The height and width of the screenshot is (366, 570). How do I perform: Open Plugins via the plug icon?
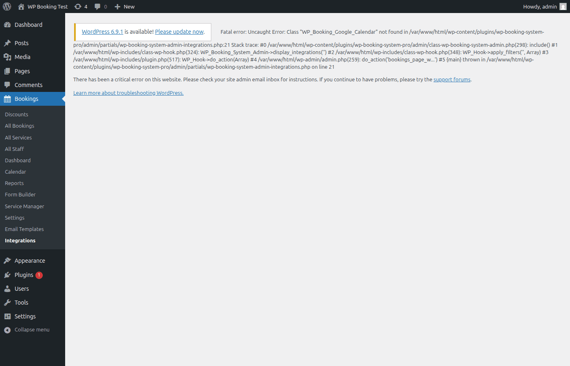pyautogui.click(x=9, y=274)
